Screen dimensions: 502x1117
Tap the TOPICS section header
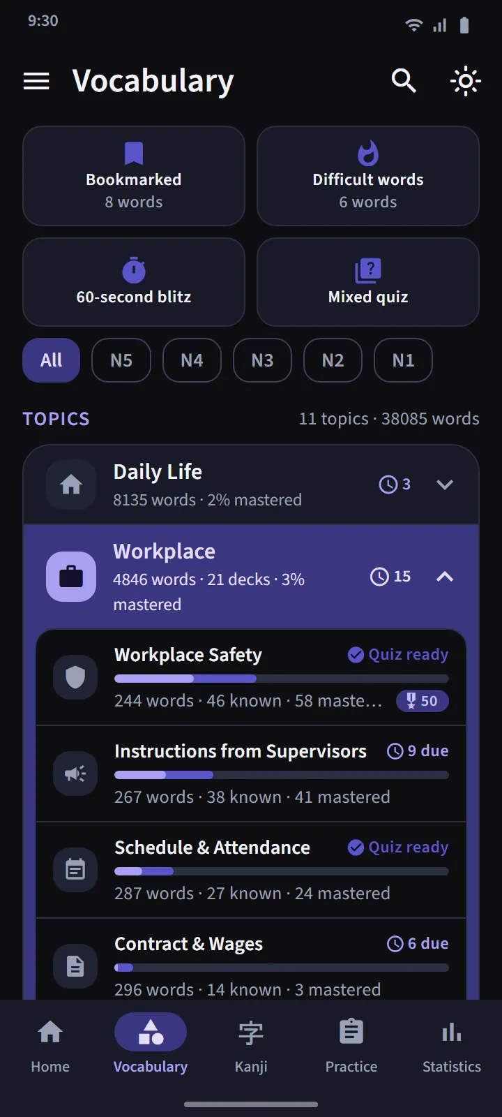click(x=56, y=419)
